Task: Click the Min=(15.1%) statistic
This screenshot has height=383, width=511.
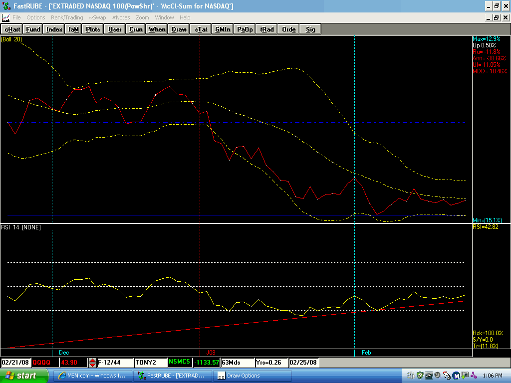Action: coord(487,220)
